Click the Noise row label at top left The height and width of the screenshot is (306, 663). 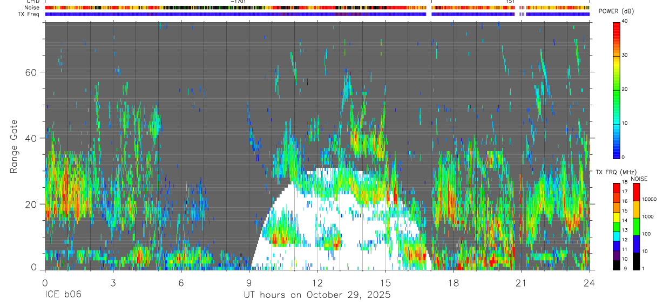tap(33, 8)
